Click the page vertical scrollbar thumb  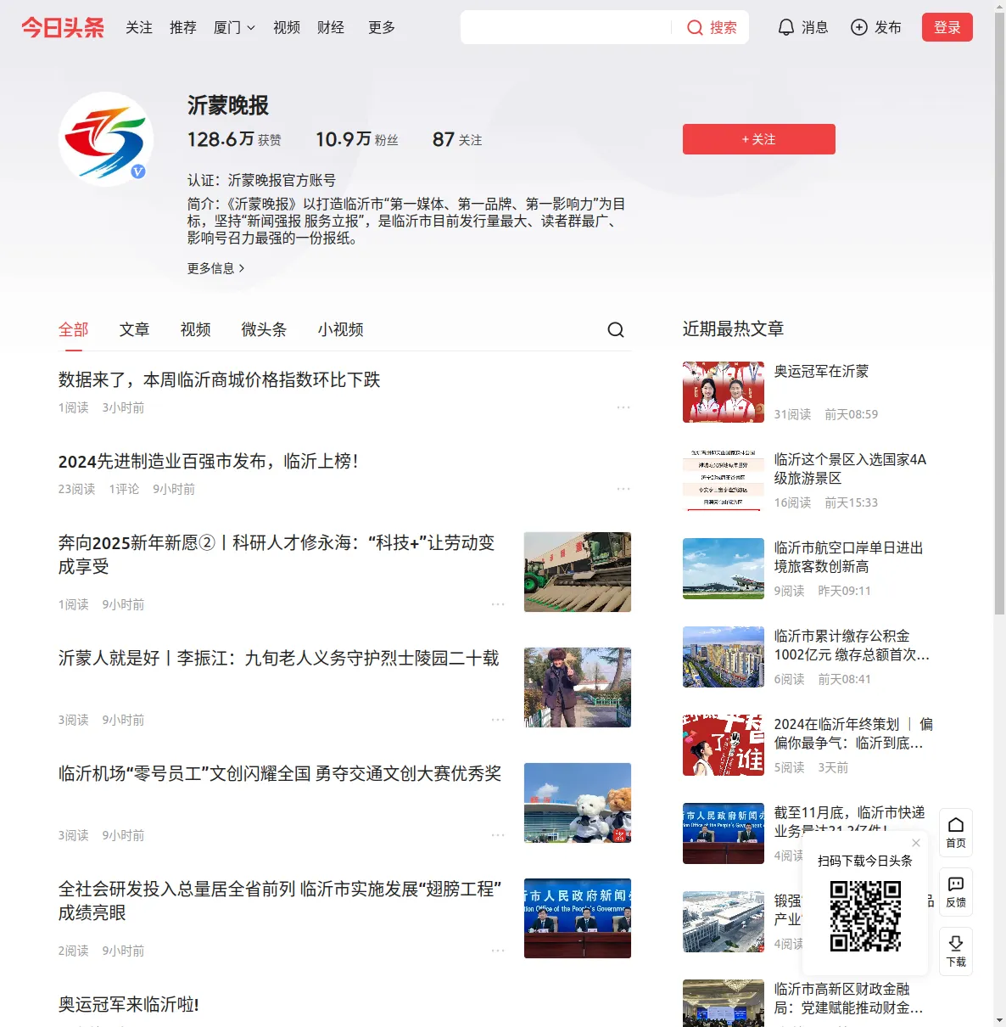(999, 312)
